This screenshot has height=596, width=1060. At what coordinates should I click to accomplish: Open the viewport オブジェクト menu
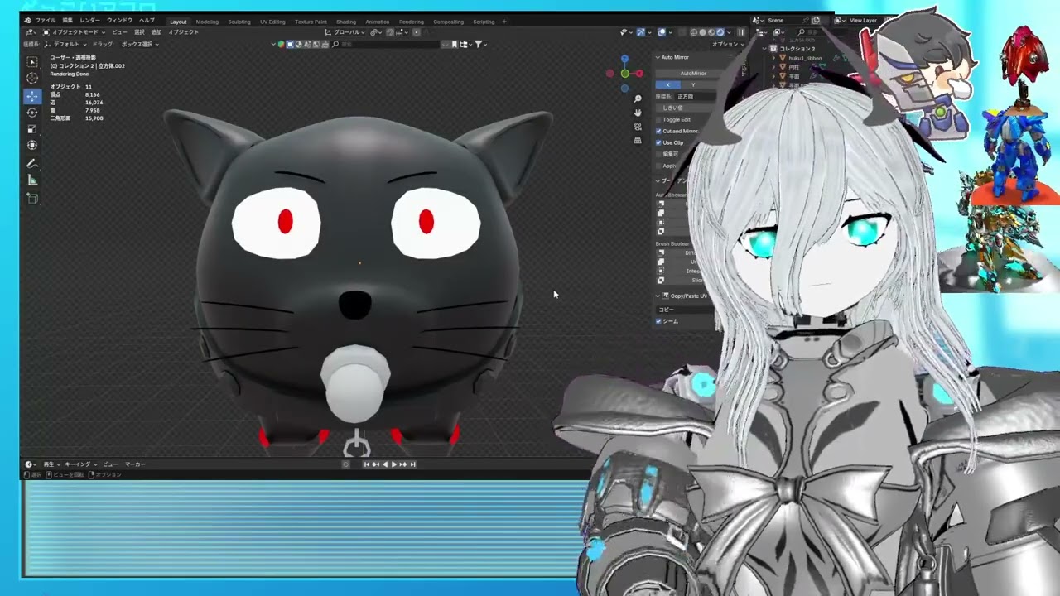tap(183, 32)
